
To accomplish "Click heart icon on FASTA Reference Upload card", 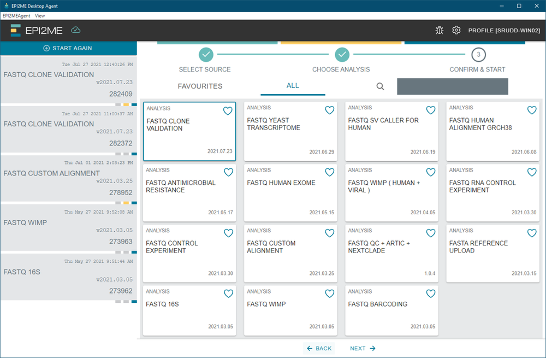I will click(532, 233).
